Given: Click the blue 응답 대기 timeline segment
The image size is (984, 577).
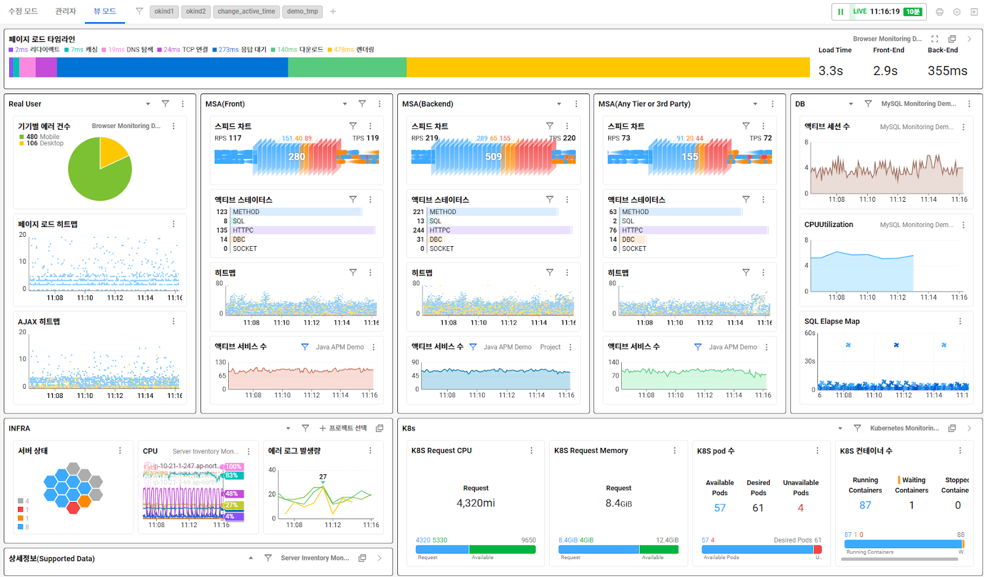Looking at the screenshot, I should tap(173, 68).
